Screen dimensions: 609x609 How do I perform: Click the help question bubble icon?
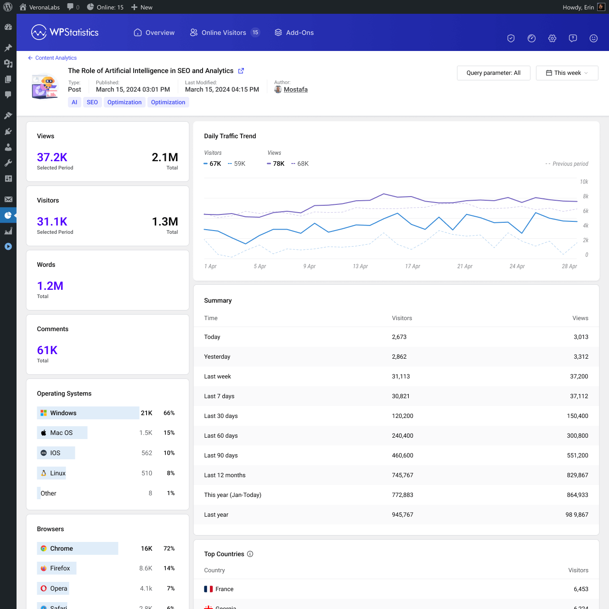coord(573,39)
